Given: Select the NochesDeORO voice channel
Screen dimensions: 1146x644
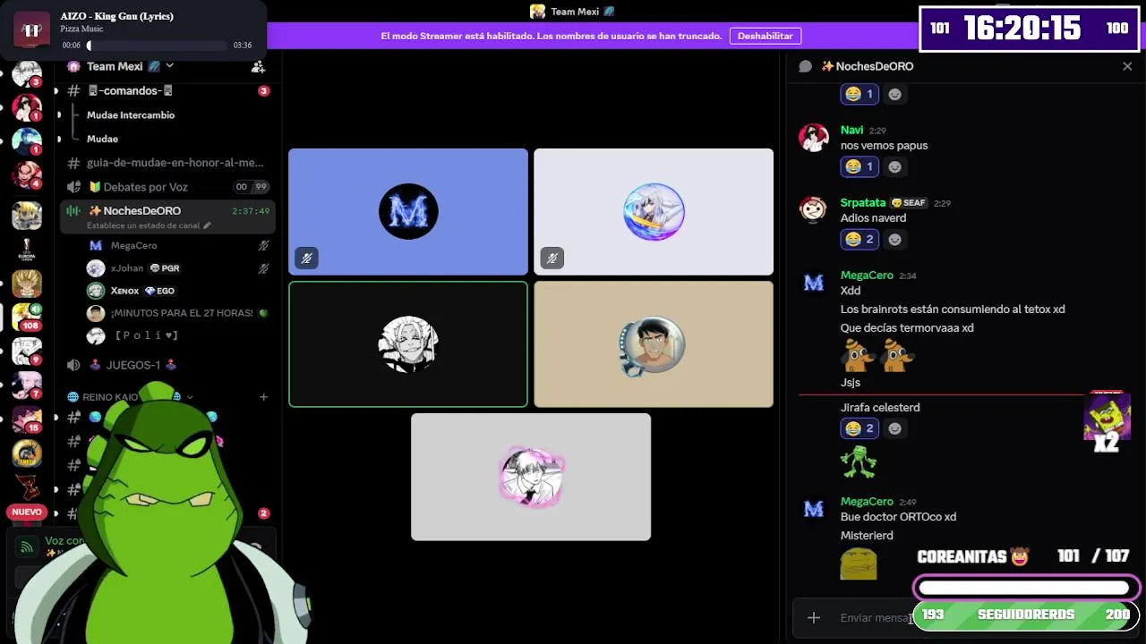Looking at the screenshot, I should (x=141, y=210).
